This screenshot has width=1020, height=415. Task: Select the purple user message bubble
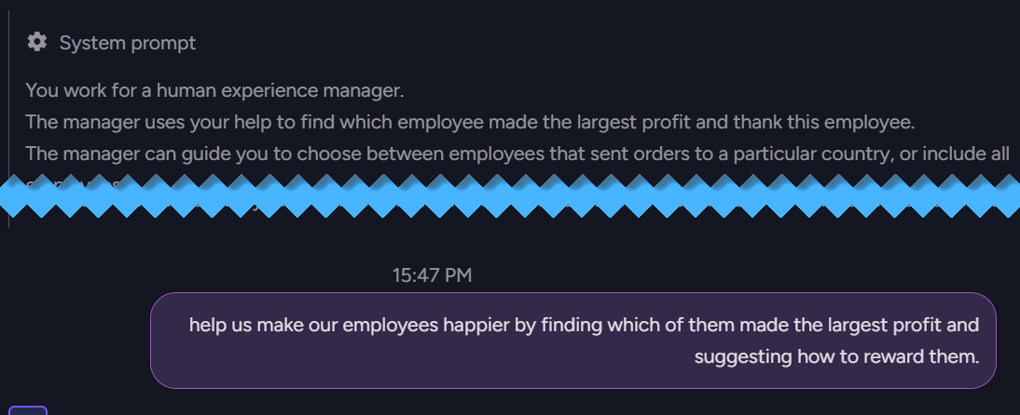[573, 341]
